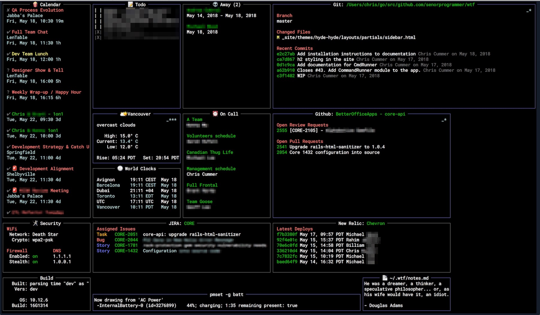Click the Vancouver weather page indicator
This screenshot has height=315, width=540.
point(172,120)
